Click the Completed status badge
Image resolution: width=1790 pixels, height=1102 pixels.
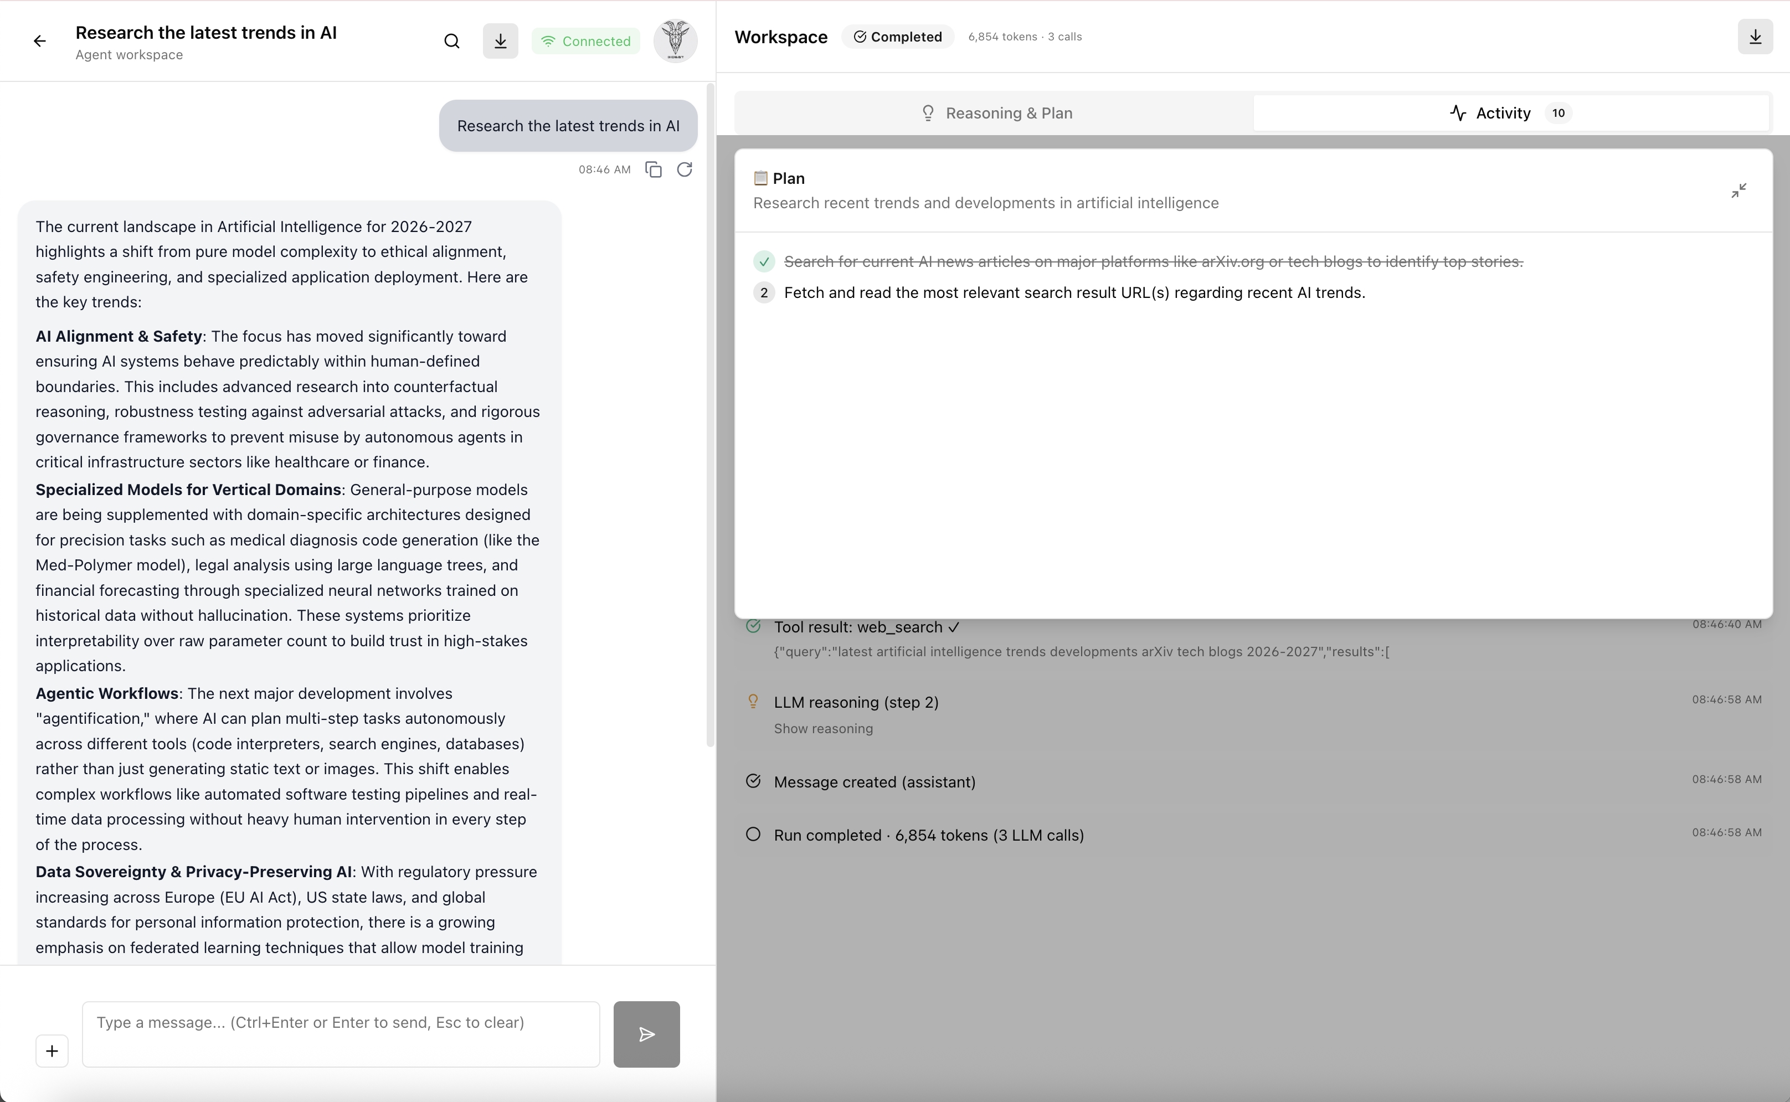pos(898,37)
